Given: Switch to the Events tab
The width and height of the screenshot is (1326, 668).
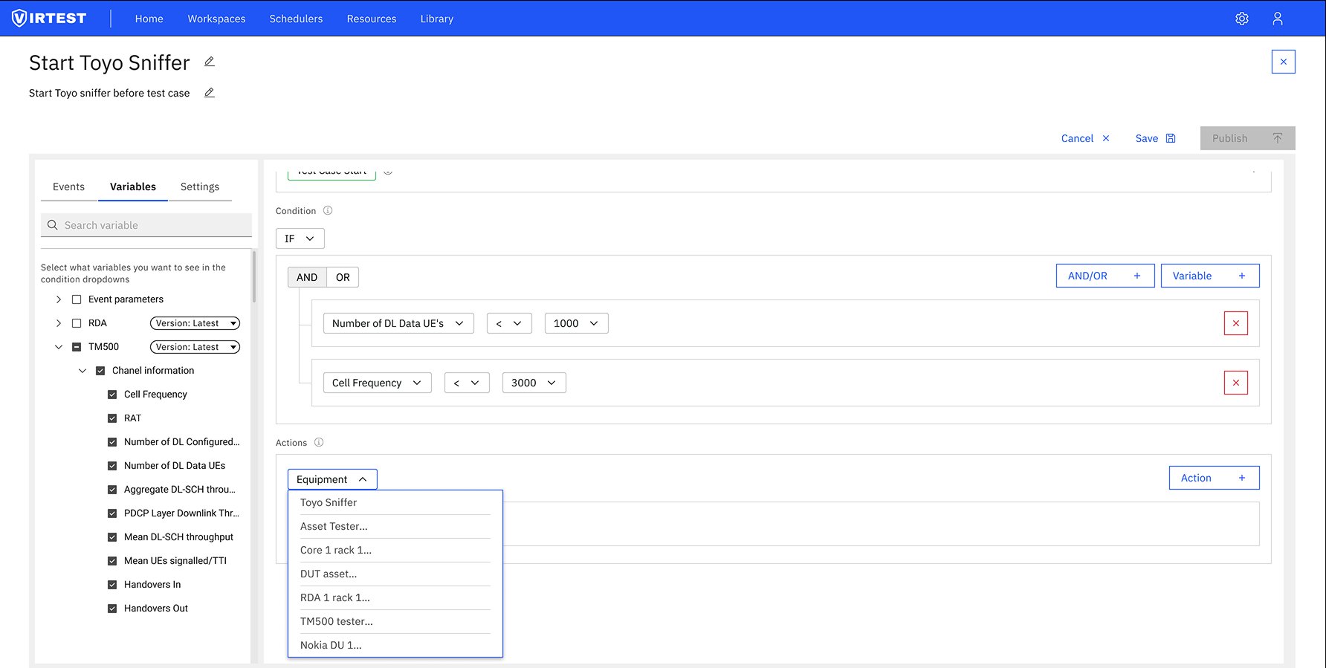Looking at the screenshot, I should (68, 187).
